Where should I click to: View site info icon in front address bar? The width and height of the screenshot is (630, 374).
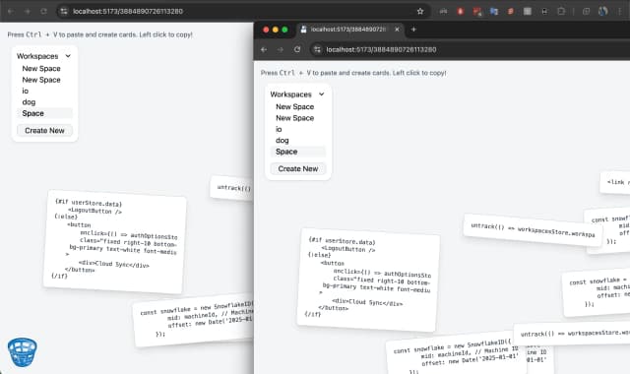317,49
